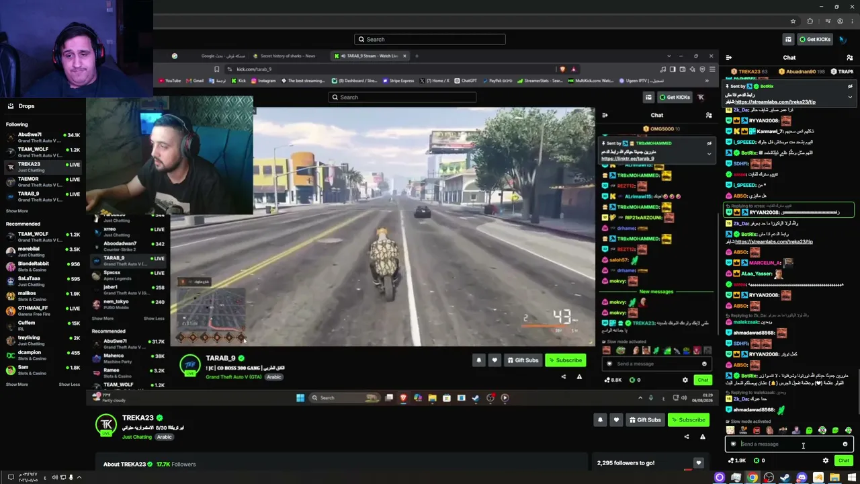Click Show More under the Following list
This screenshot has height=484, width=860.
coord(17,211)
